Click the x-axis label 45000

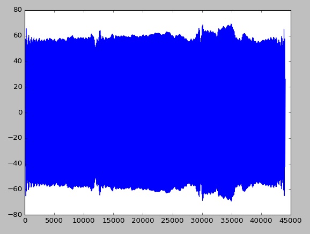291,221
